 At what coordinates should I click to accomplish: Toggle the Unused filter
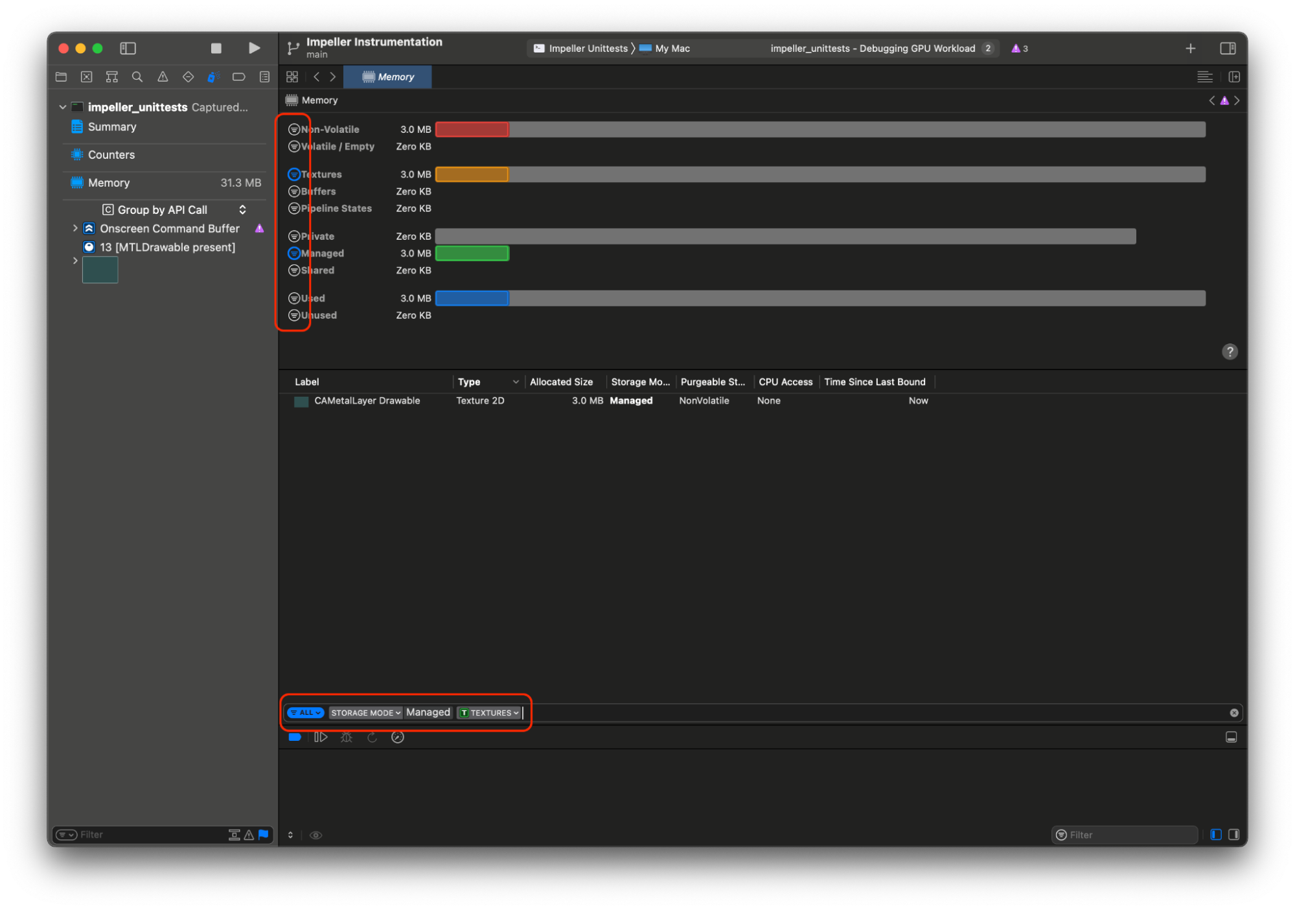(x=293, y=314)
